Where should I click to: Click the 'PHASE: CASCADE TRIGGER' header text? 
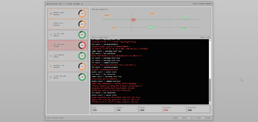pos(202,4)
